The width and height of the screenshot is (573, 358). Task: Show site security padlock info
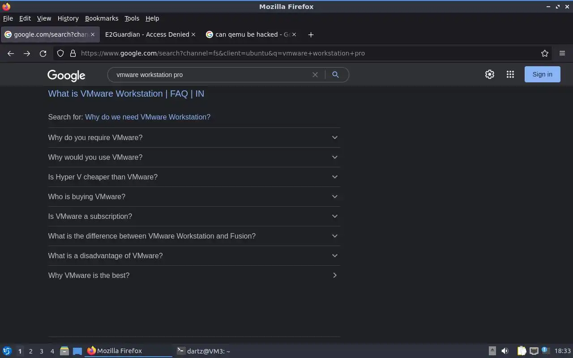pos(73,53)
